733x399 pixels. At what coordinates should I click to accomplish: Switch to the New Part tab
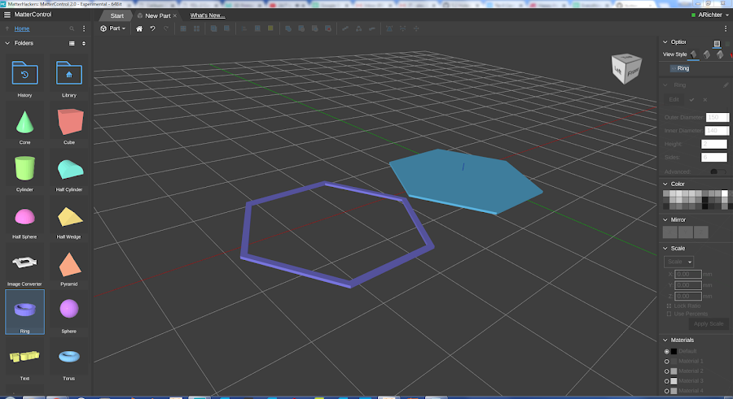[157, 16]
